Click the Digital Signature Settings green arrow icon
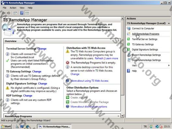Viewport: 172px width, 129px height. 128,50
